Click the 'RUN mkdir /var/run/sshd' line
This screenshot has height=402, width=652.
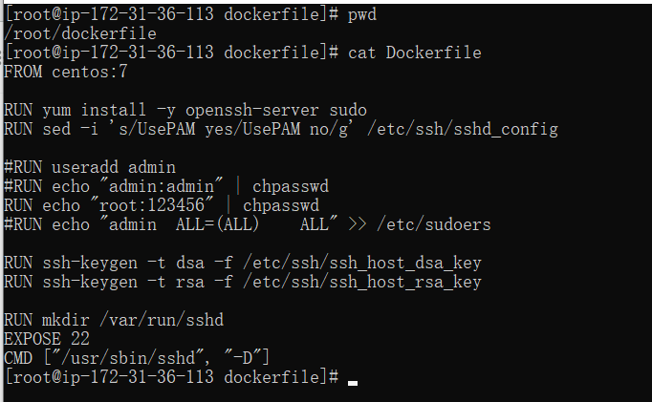point(114,320)
